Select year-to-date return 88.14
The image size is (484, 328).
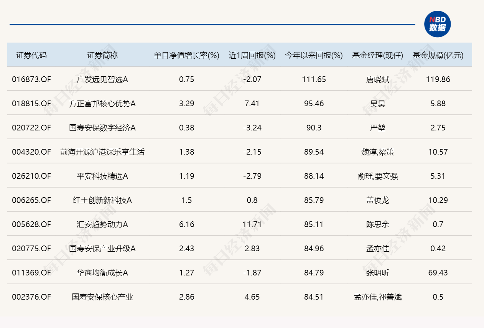314,176
